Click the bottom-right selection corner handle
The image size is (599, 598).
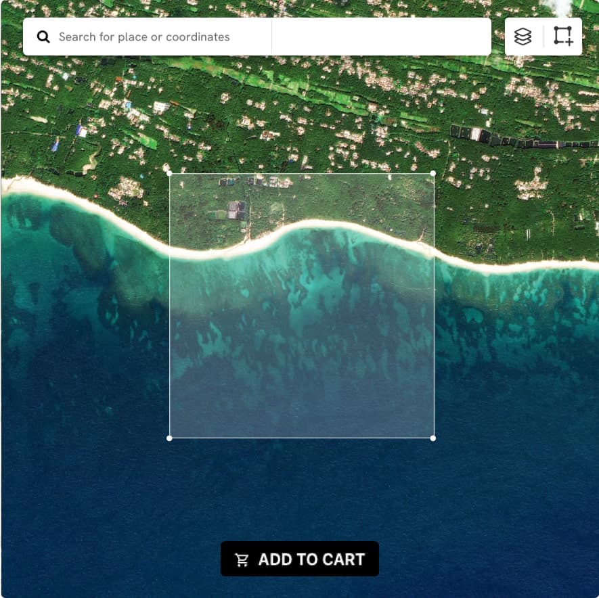[x=433, y=438]
